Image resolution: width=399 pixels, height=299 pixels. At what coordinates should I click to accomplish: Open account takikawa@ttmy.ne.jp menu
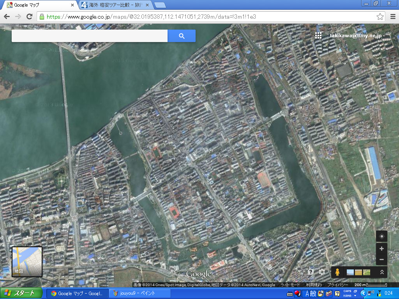356,35
